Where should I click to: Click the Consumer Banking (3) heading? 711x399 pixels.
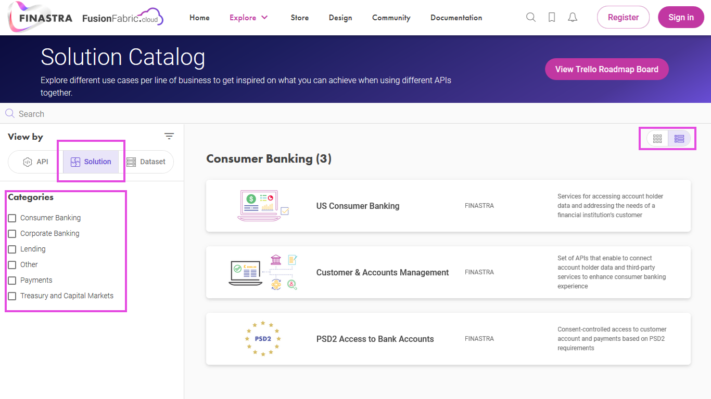pos(269,159)
